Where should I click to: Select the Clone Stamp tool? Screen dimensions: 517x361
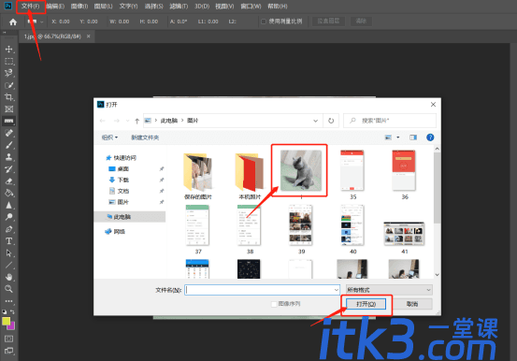click(9, 157)
